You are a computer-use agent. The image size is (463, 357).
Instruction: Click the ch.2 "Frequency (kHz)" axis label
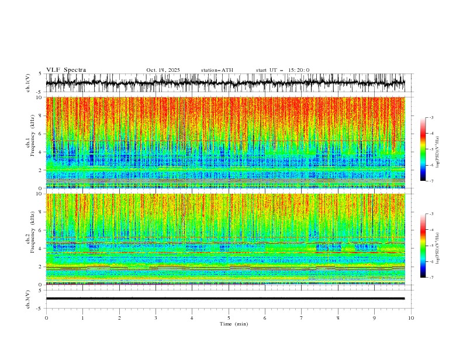click(32, 232)
